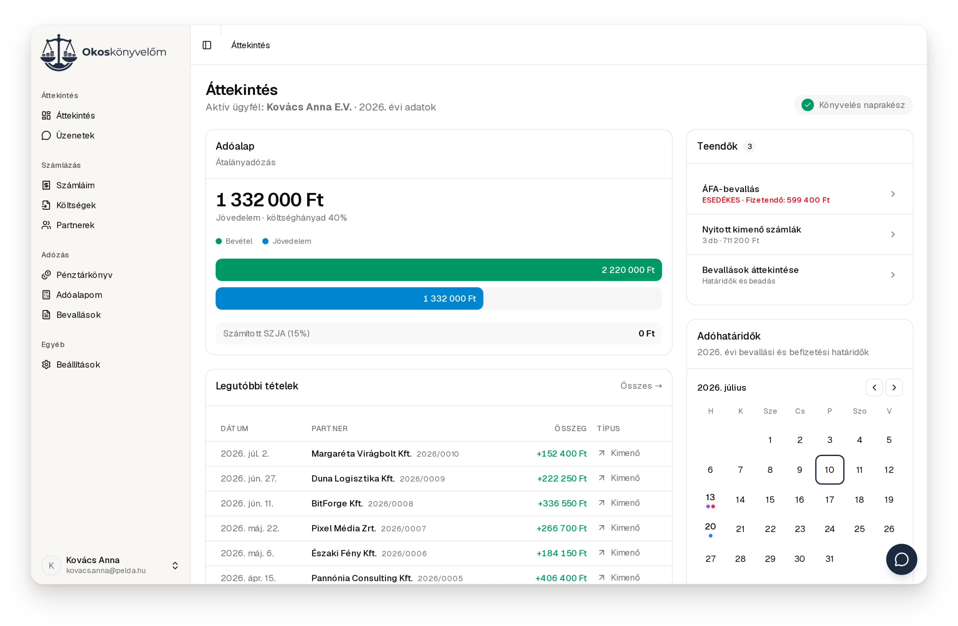This screenshot has width=958, height=626.
Task: Click the Beállítások gear icon
Action: (46, 365)
